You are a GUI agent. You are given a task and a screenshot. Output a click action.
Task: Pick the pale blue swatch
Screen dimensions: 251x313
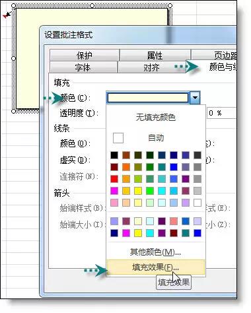174,203
